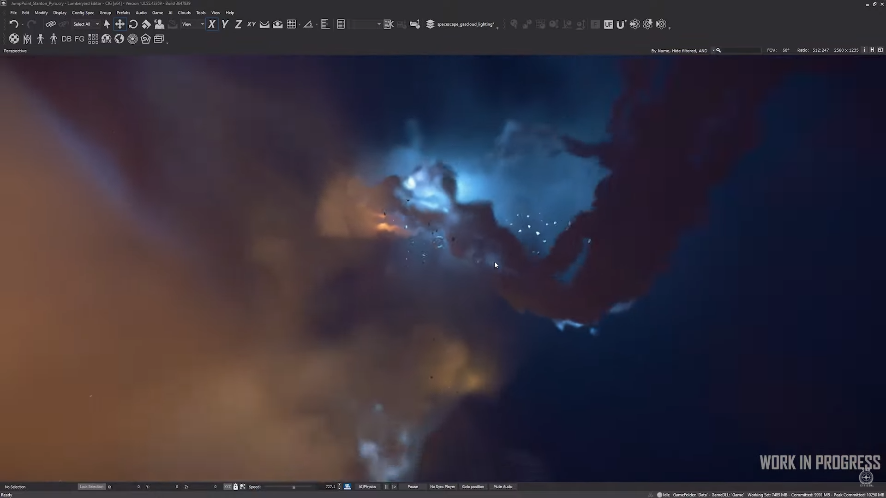Open the Perspective viewport menu

[x=15, y=51]
